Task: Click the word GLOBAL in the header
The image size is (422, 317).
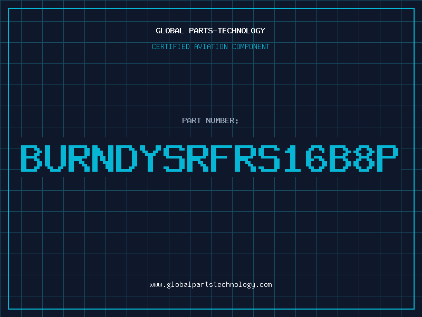Action: (x=169, y=31)
